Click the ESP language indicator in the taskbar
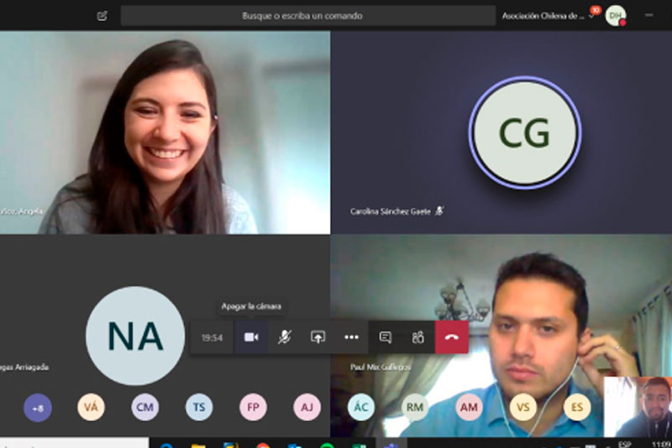This screenshot has width=672, height=448. [x=625, y=444]
